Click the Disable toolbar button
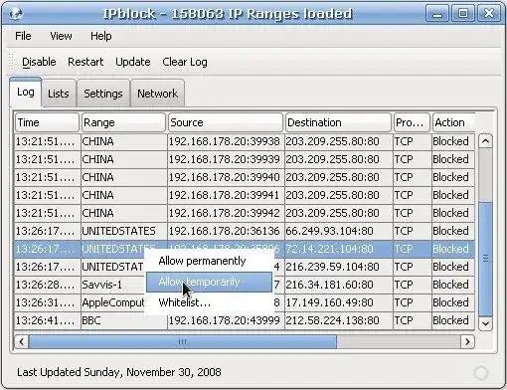Screen dimensions: 507x390 click(39, 62)
